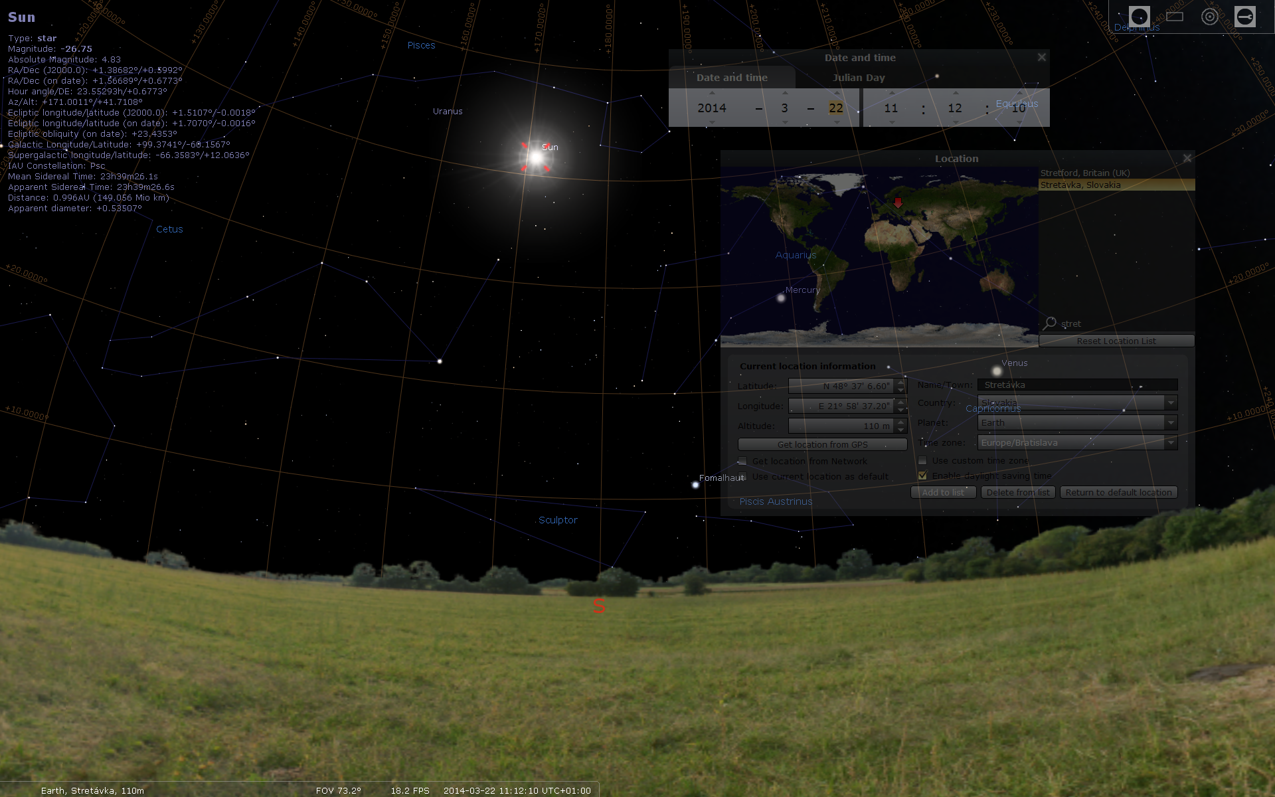Enable Get location from Network checkbox

[x=743, y=461]
